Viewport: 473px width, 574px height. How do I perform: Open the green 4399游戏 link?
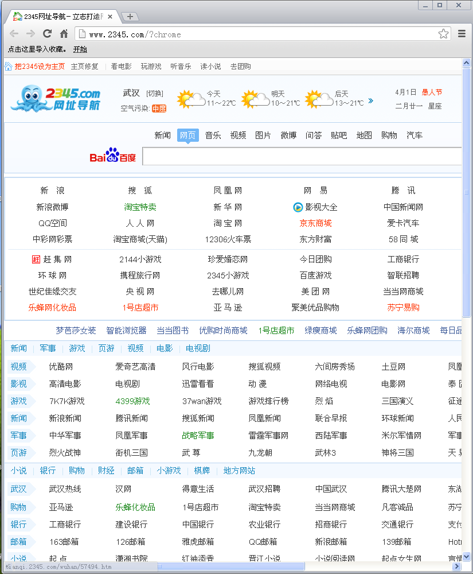click(132, 401)
